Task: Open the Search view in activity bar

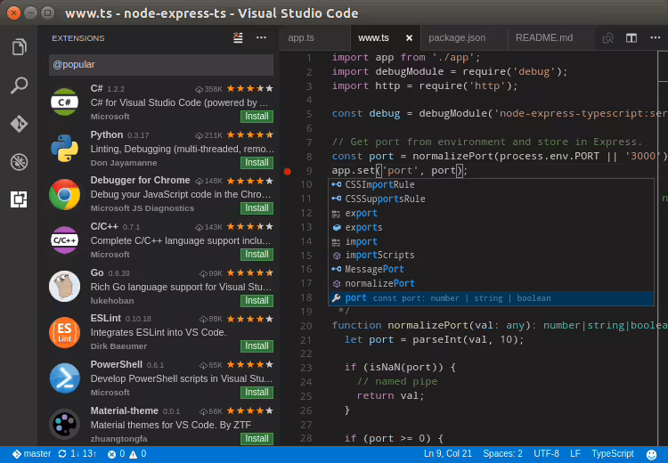Action: pos(19,85)
